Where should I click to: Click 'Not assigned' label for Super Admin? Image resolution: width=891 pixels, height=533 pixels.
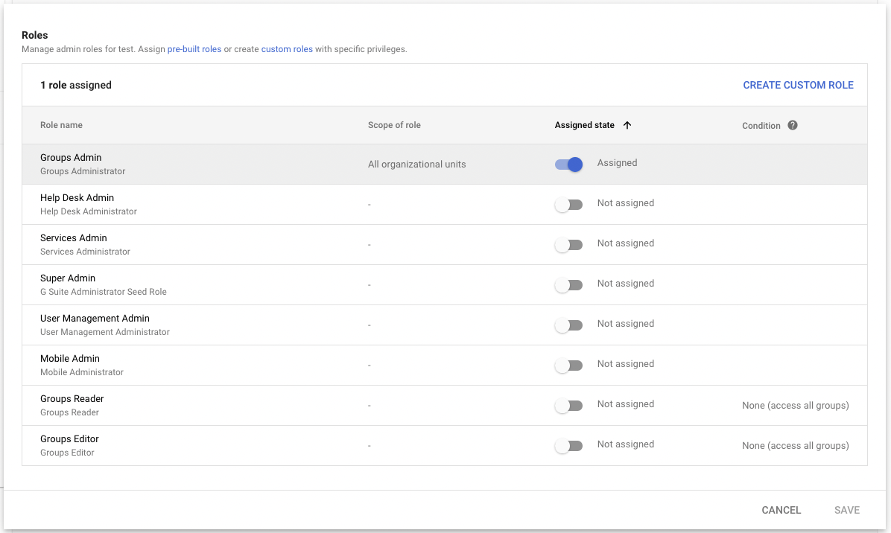626,284
